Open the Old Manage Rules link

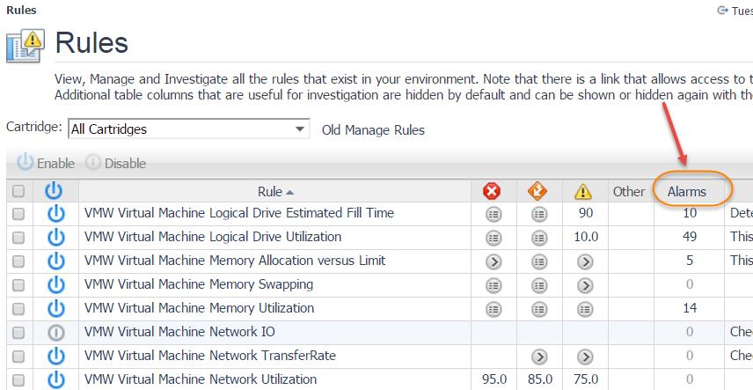coord(373,129)
